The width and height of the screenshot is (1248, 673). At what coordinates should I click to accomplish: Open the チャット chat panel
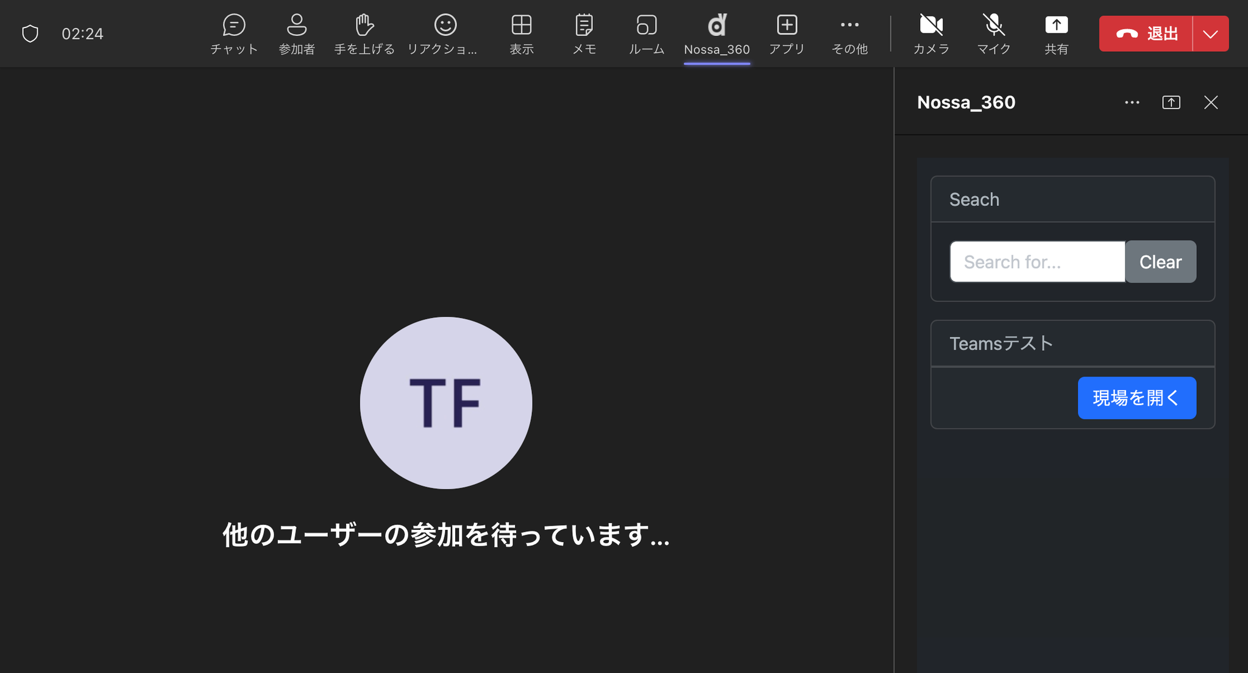tap(234, 33)
